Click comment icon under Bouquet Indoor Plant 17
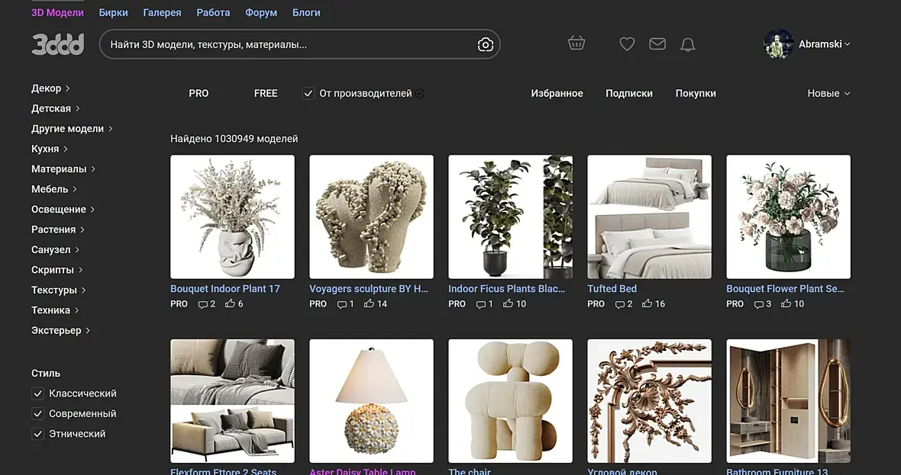The height and width of the screenshot is (475, 901). click(202, 304)
